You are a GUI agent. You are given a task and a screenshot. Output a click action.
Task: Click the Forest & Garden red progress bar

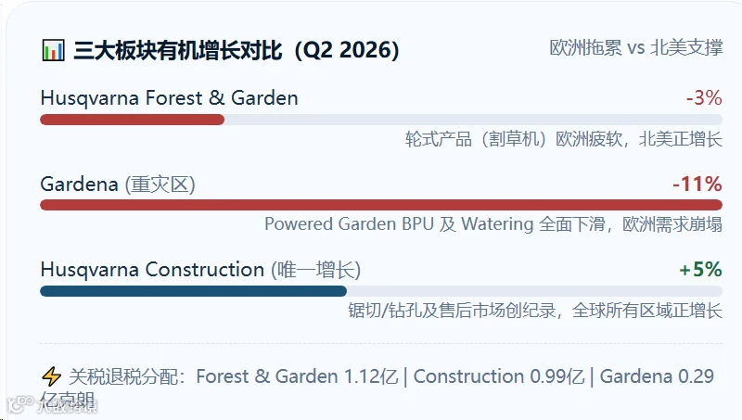132,120
